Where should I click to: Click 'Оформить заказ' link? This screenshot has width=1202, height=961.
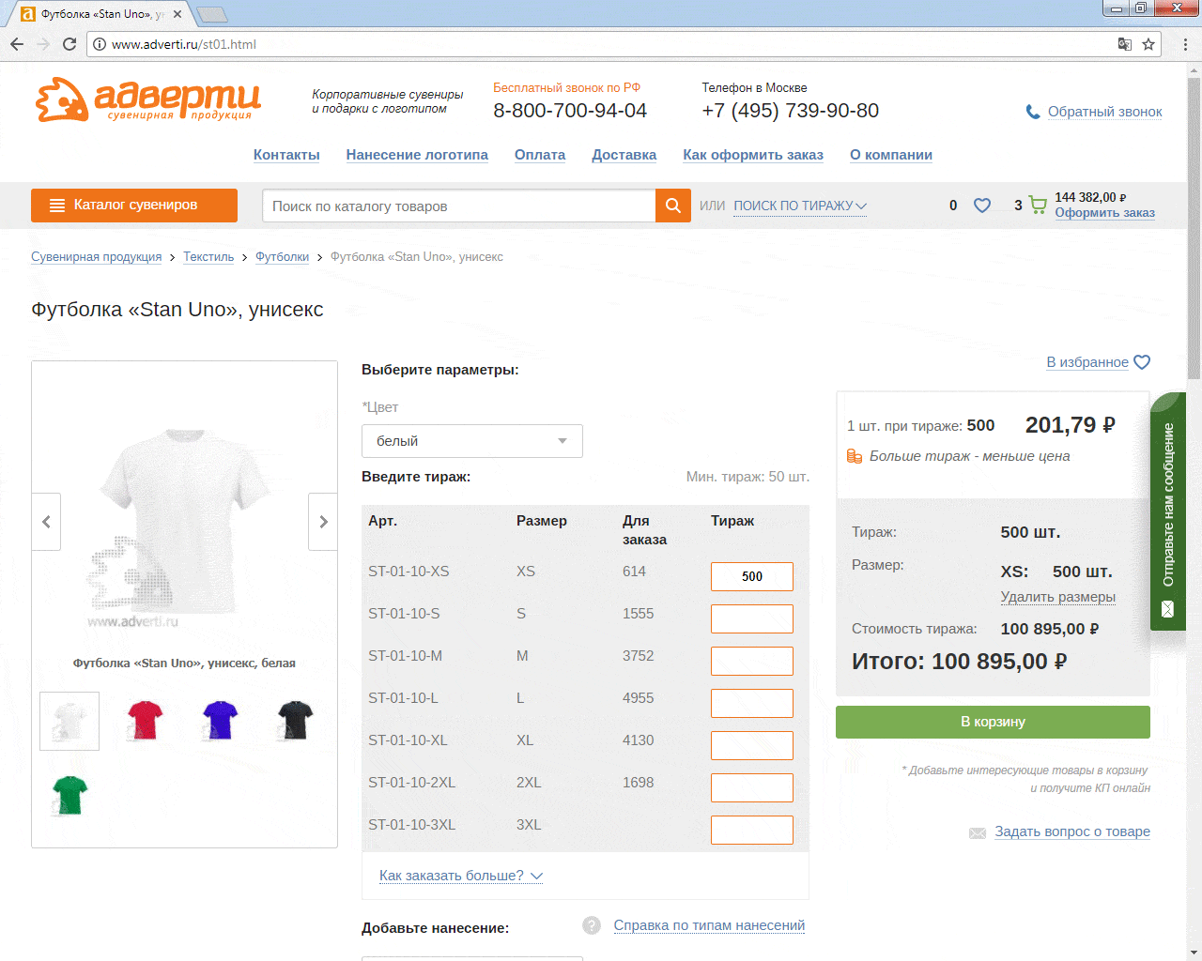point(1104,213)
